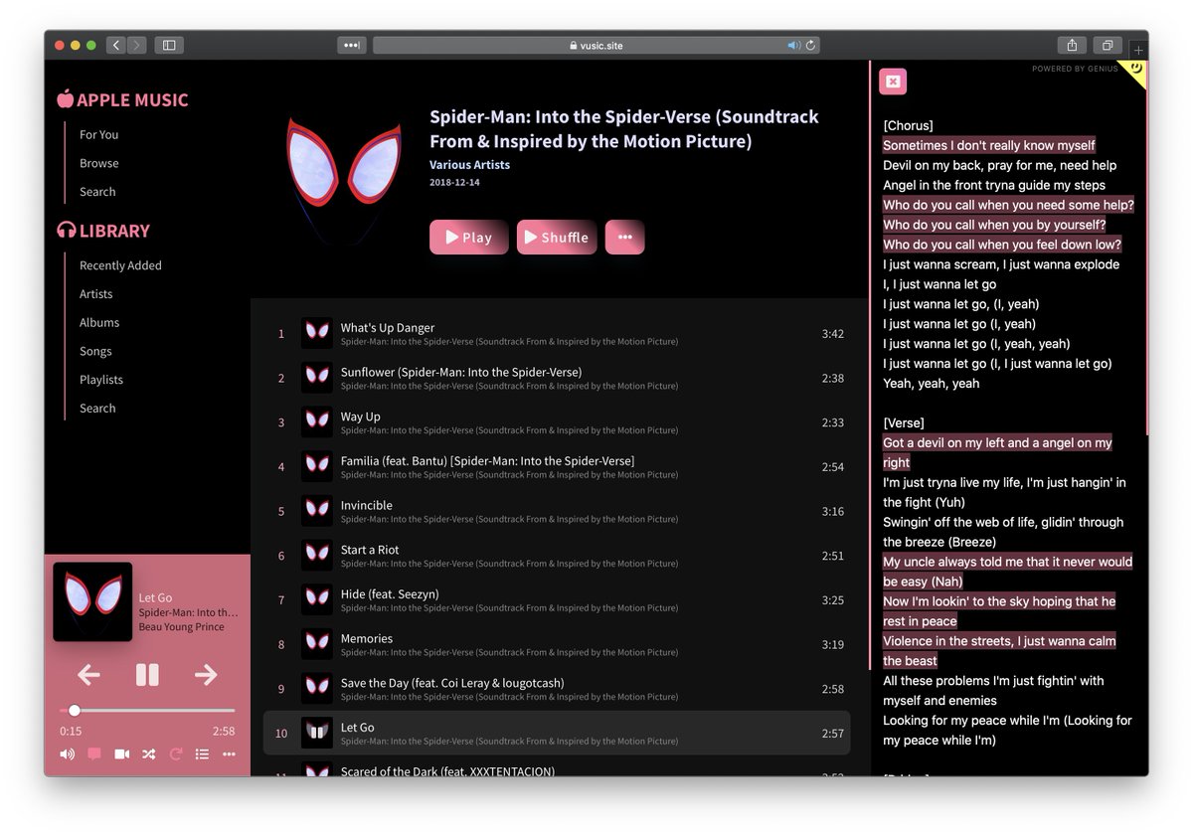Go back with Safari back arrow
This screenshot has width=1193, height=835.
[x=115, y=45]
